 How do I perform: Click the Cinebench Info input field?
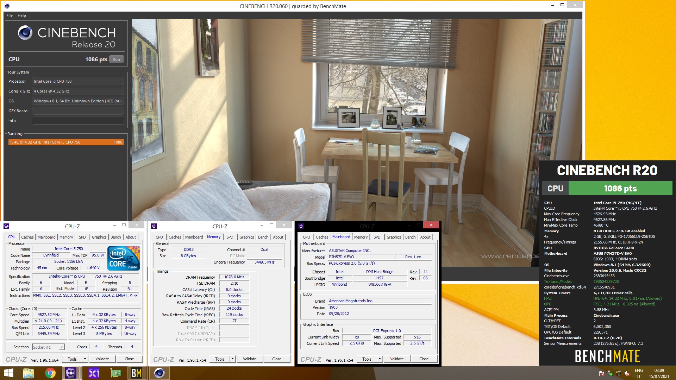click(x=78, y=121)
